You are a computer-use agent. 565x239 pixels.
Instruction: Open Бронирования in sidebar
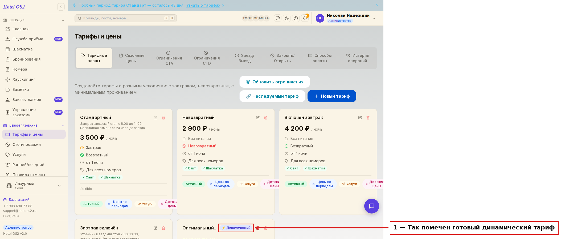[x=34, y=59]
